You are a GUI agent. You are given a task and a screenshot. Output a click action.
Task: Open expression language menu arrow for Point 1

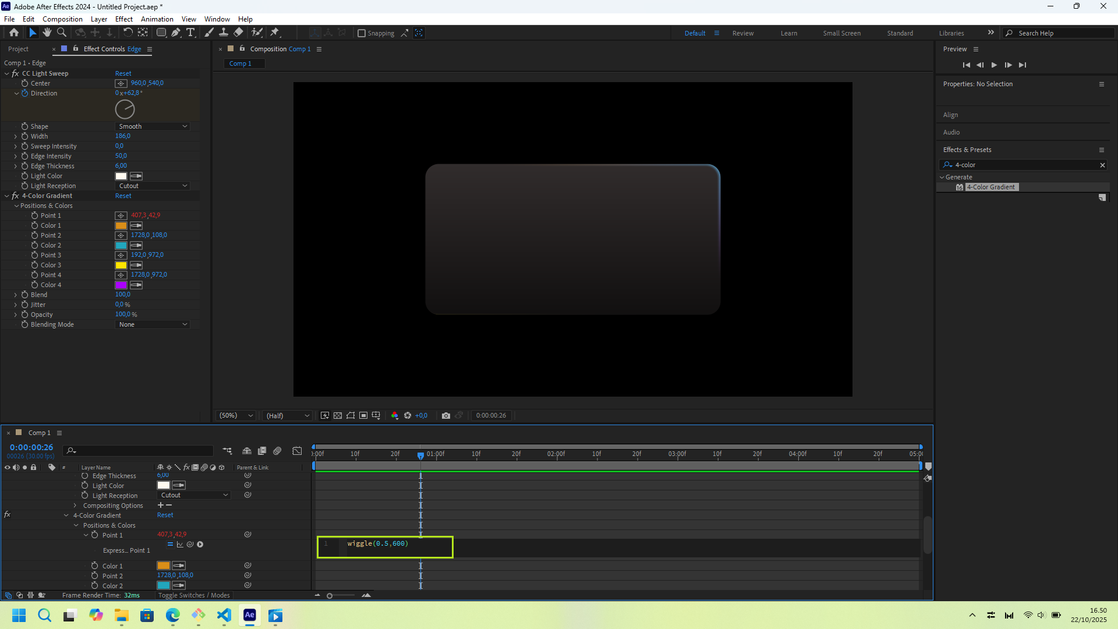click(x=200, y=545)
